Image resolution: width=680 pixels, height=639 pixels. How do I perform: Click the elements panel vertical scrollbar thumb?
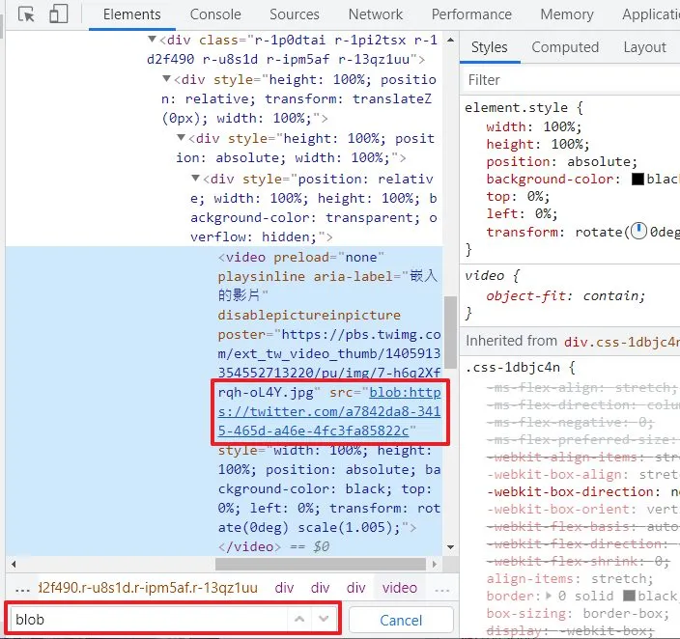pyautogui.click(x=450, y=332)
